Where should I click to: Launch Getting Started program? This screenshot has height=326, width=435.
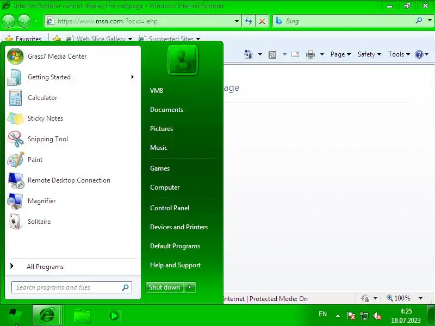point(73,77)
